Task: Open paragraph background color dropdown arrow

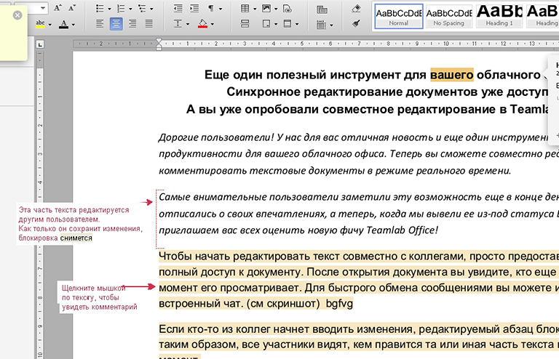Action: coord(213,25)
